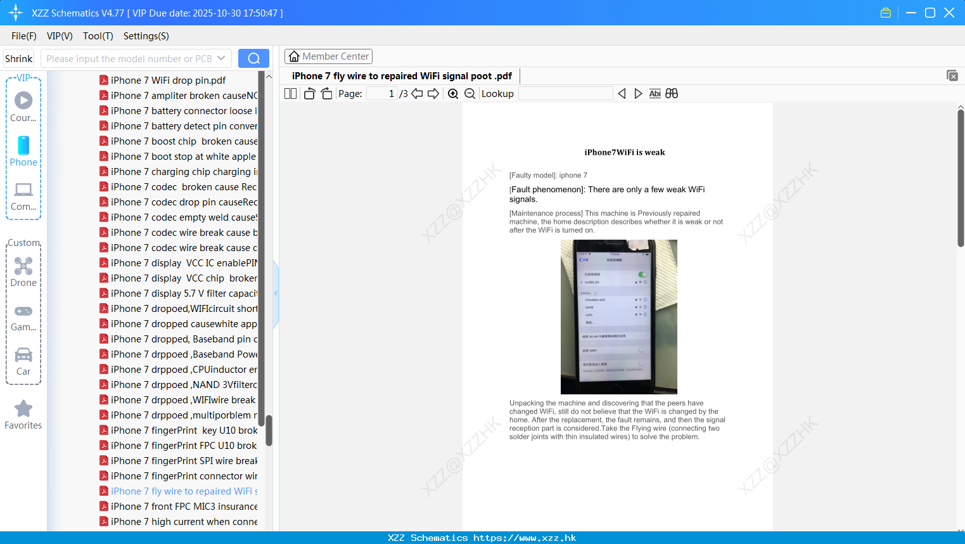This screenshot has width=965, height=544.
Task: Close the PDF tab with corner icon
Action: point(952,75)
